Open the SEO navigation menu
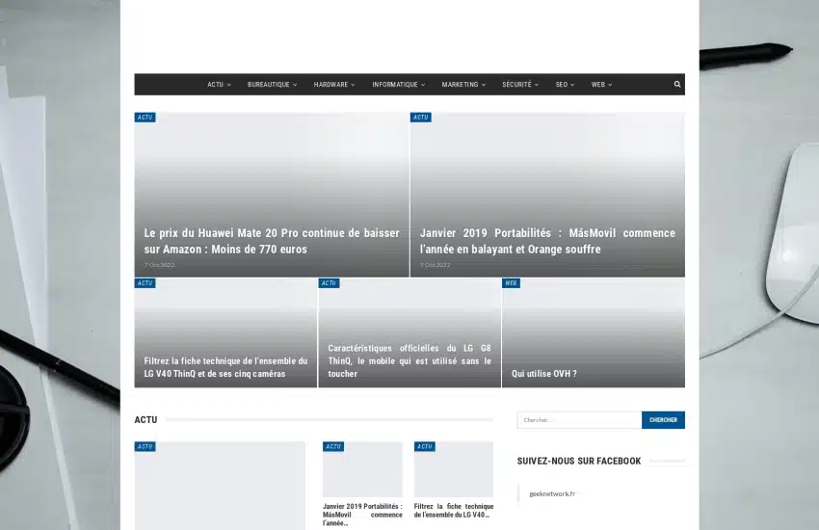This screenshot has height=530, width=819. pos(565,85)
